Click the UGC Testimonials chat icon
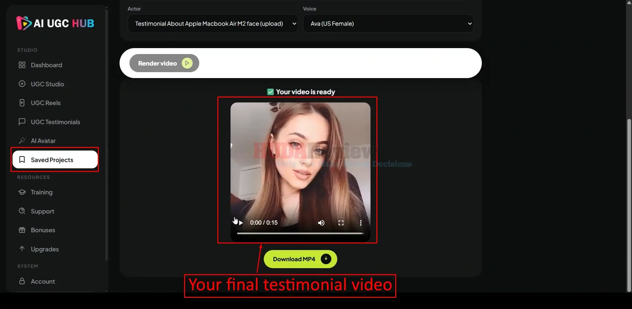The width and height of the screenshot is (632, 309). (x=22, y=122)
